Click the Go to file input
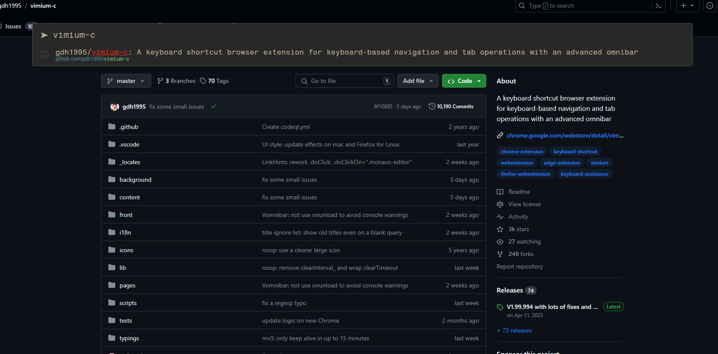The width and height of the screenshot is (718, 354). [x=344, y=81]
